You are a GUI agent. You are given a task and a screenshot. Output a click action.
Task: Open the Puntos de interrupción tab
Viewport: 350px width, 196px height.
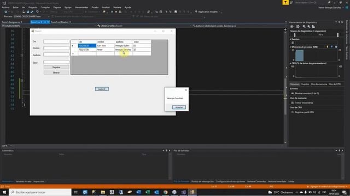coord(202,181)
